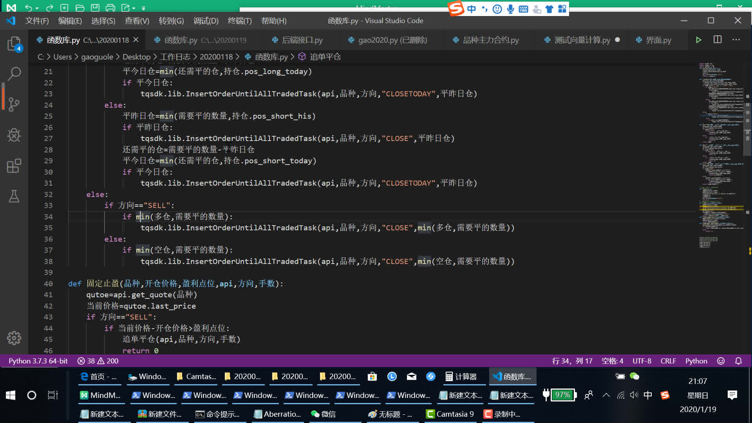Click the MindMaster export icon
The height and width of the screenshot is (423, 752).
click(126, 7)
